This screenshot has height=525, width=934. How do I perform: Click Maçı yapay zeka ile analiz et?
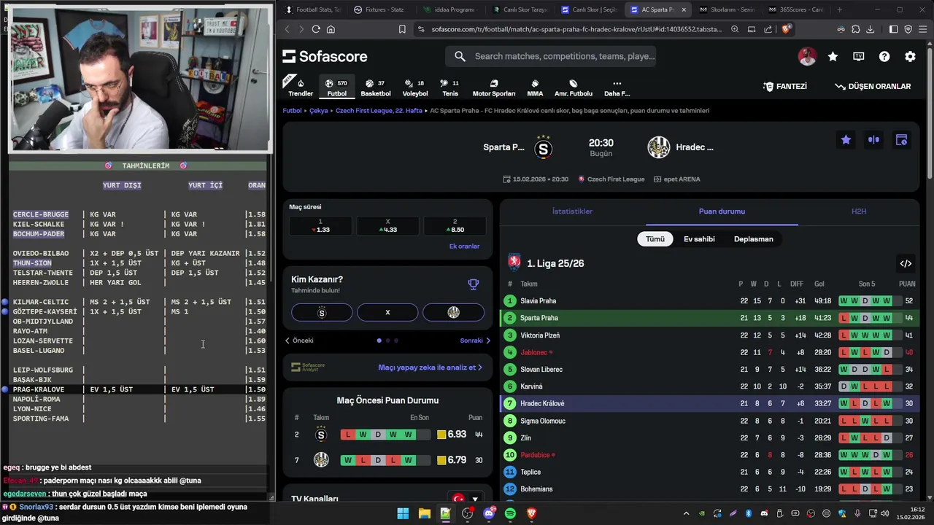(430, 367)
